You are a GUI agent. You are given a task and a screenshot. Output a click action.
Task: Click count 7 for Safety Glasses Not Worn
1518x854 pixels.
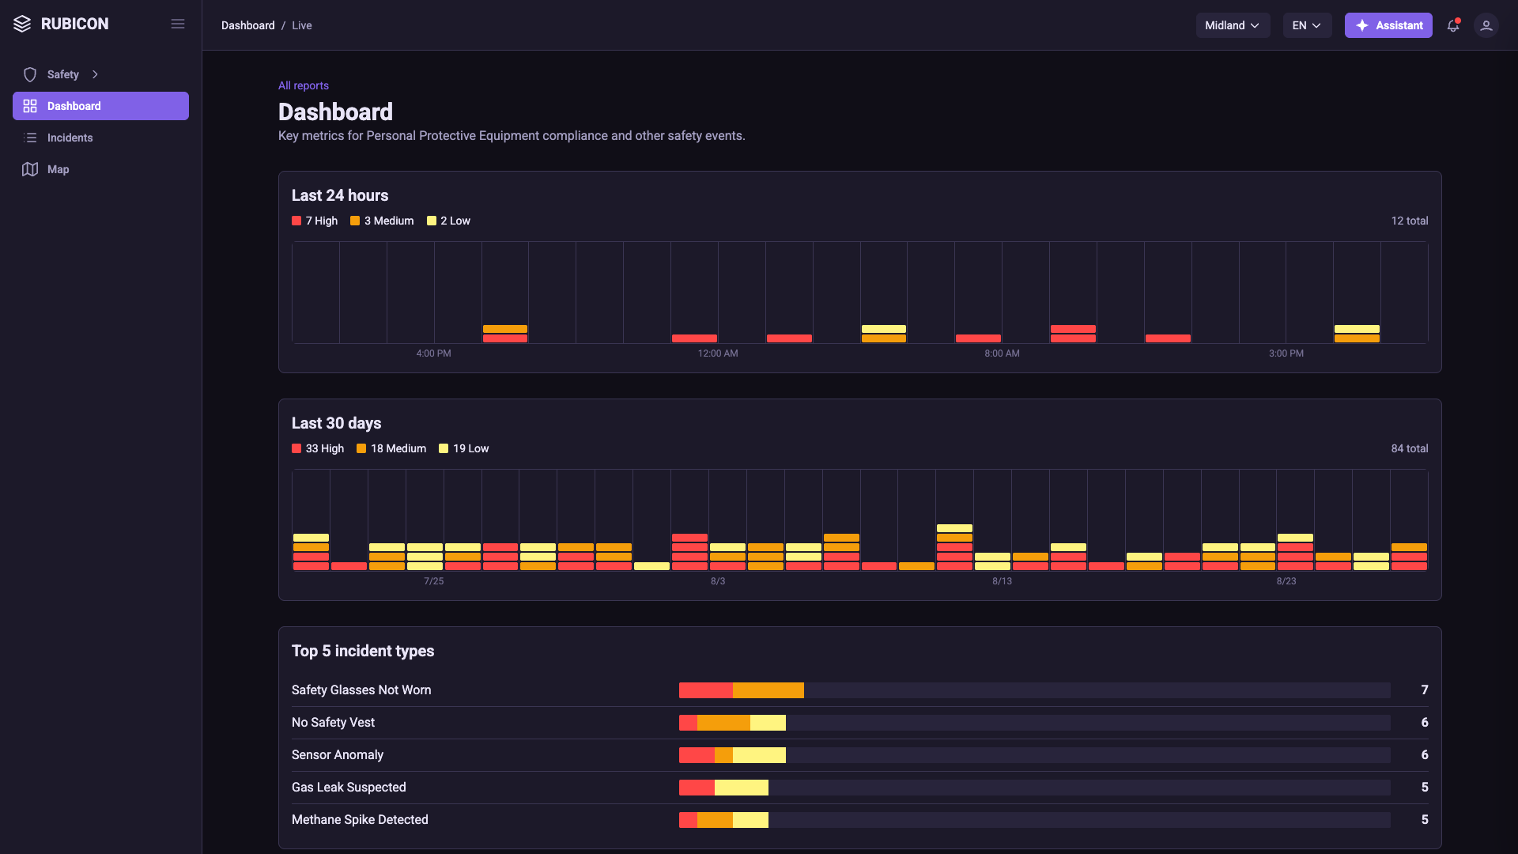[1425, 690]
